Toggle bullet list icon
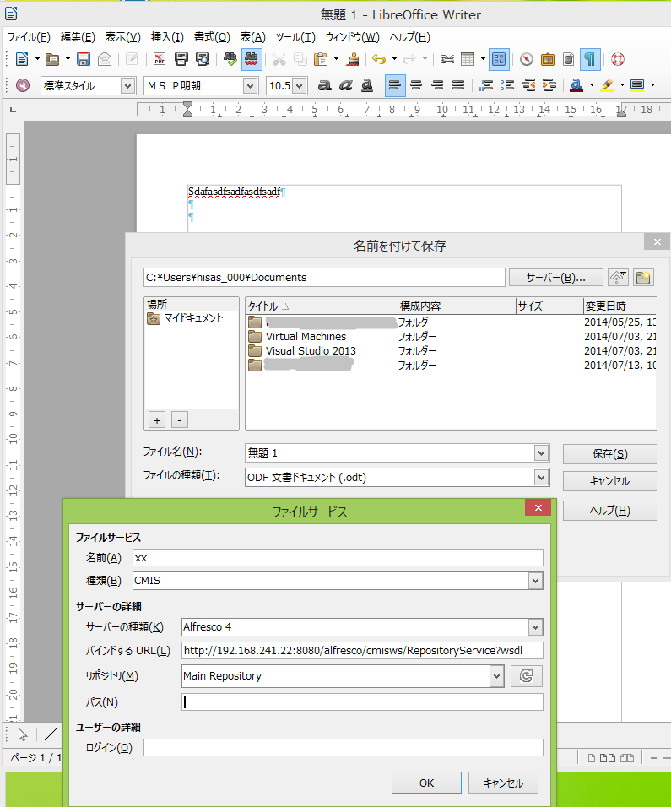671x807 pixels. 507,85
